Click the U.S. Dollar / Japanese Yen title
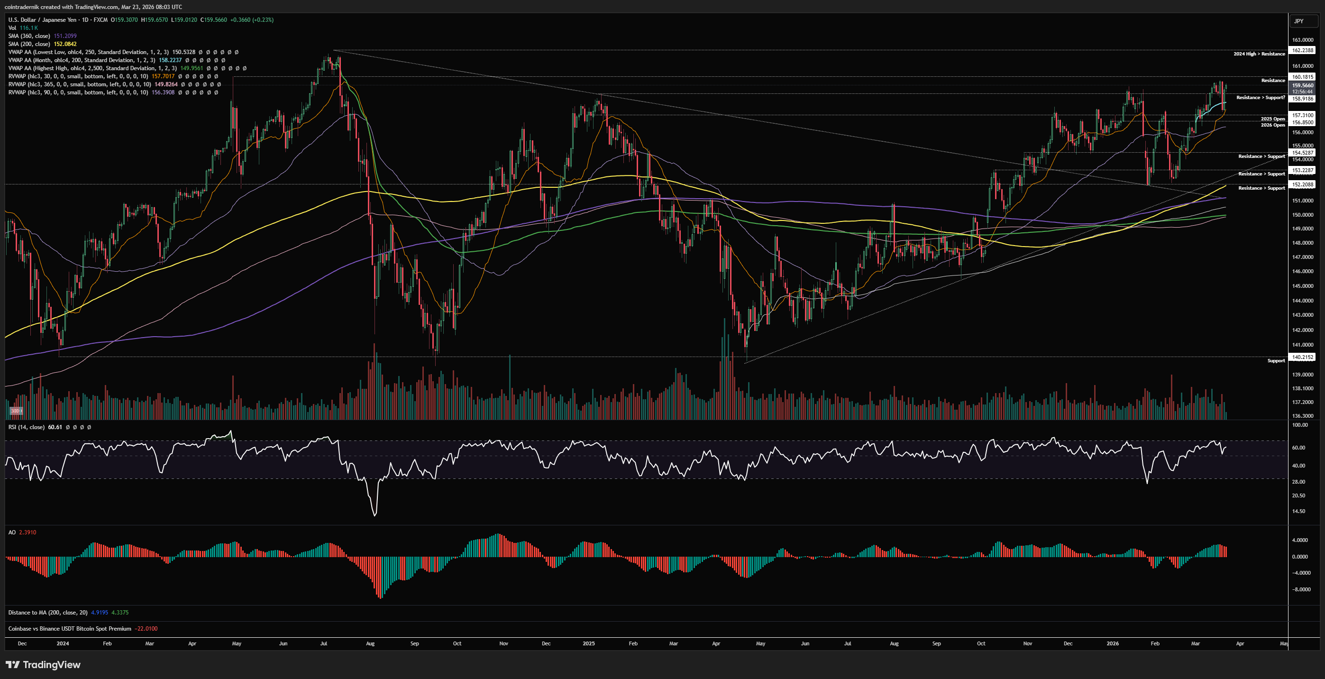This screenshot has width=1325, height=679. click(42, 19)
